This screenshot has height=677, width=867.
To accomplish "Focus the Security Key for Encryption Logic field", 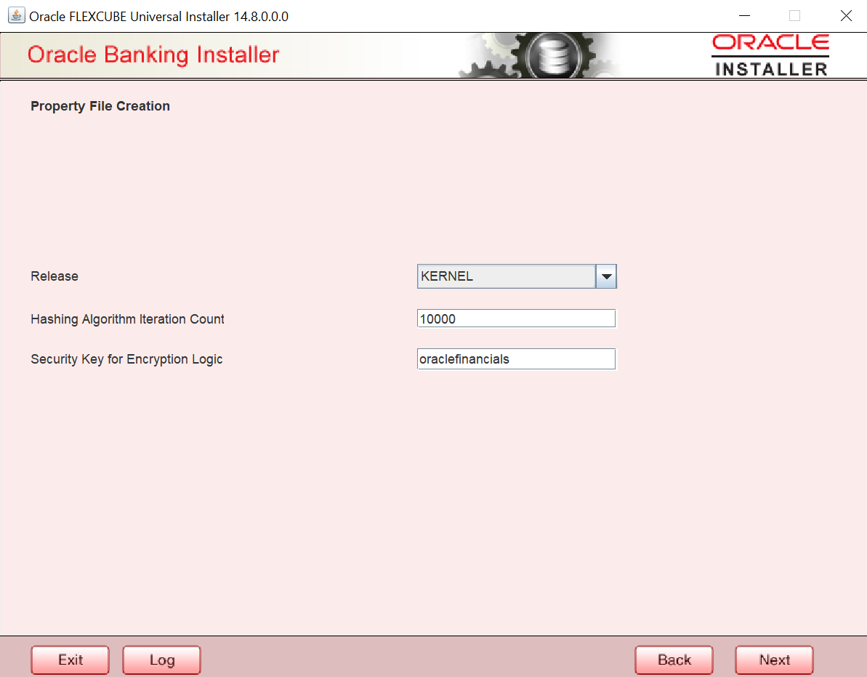I will click(516, 359).
